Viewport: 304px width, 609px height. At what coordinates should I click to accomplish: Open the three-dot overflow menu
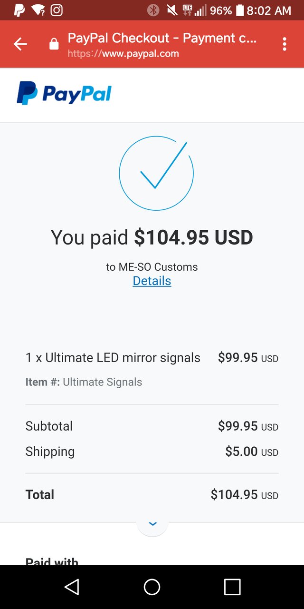[285, 44]
